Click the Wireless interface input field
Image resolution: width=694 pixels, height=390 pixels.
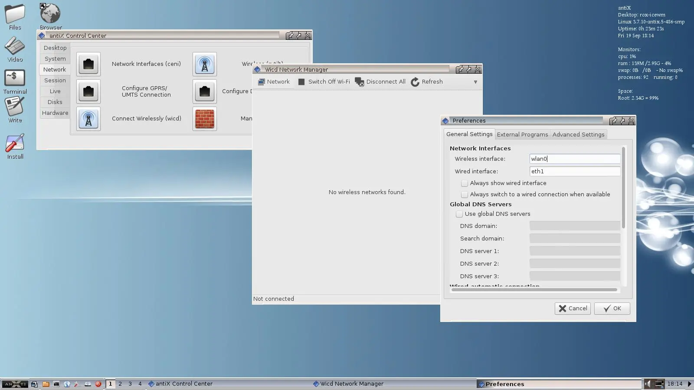(575, 159)
